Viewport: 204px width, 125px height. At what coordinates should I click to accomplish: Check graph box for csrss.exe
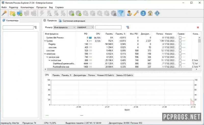click(x=180, y=51)
